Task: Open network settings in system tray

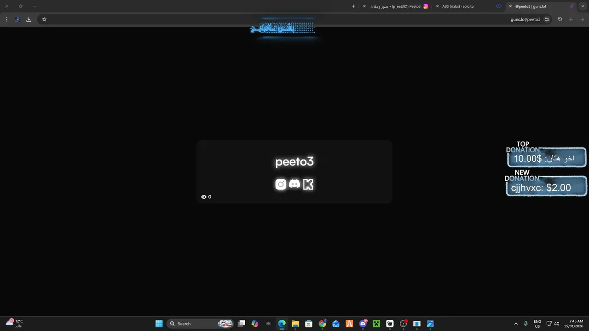Action: (x=549, y=324)
